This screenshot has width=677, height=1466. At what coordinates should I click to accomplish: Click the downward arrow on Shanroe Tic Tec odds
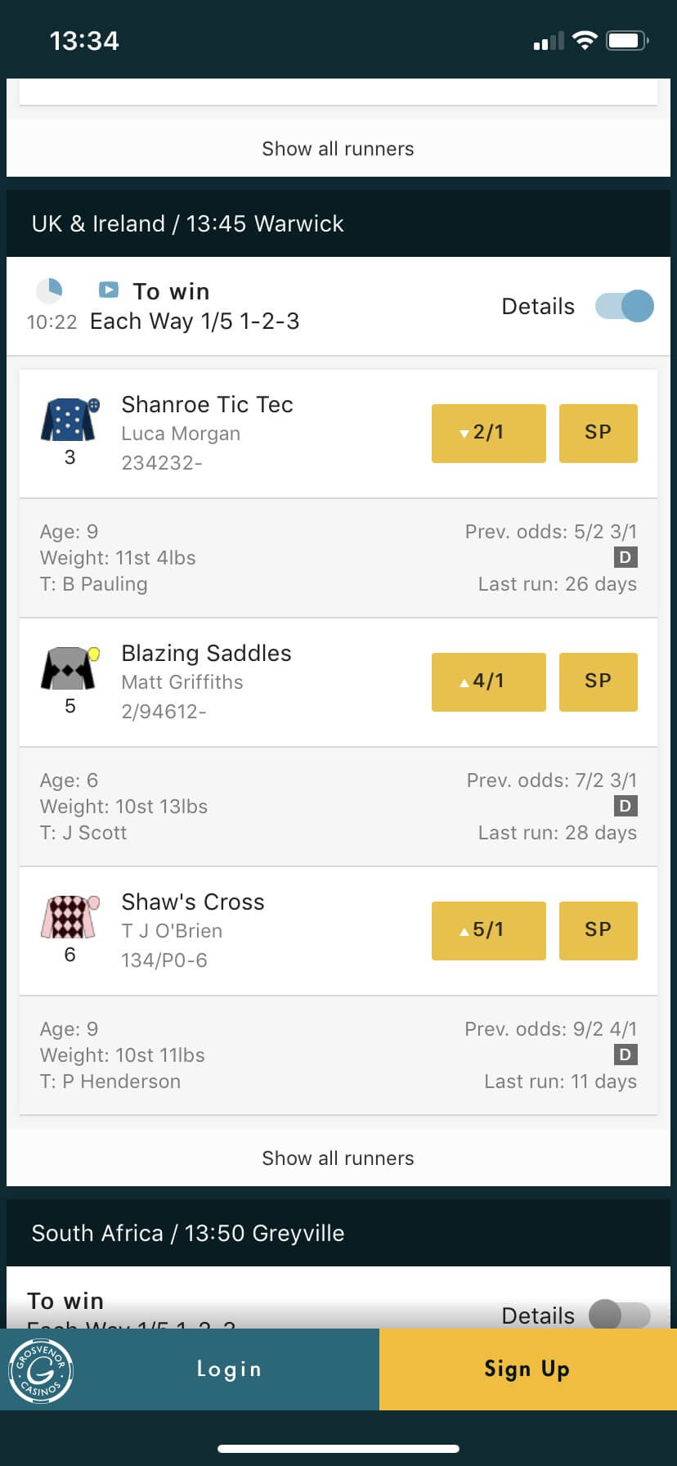tap(464, 433)
